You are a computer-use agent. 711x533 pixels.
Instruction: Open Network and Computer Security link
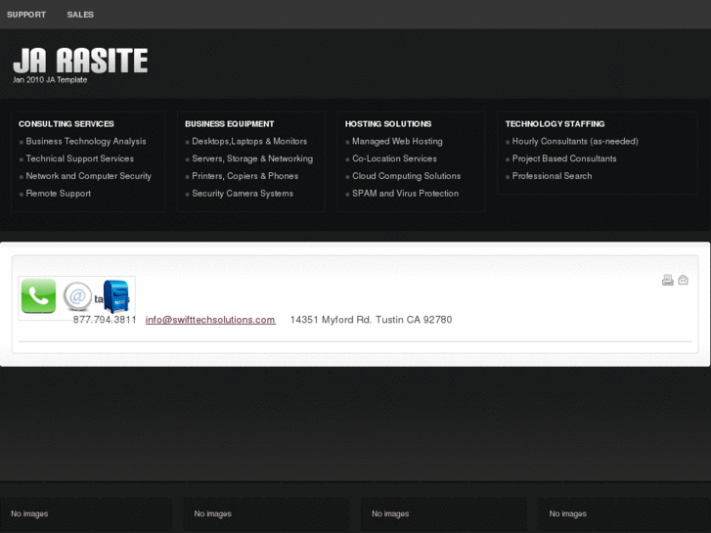(x=88, y=176)
